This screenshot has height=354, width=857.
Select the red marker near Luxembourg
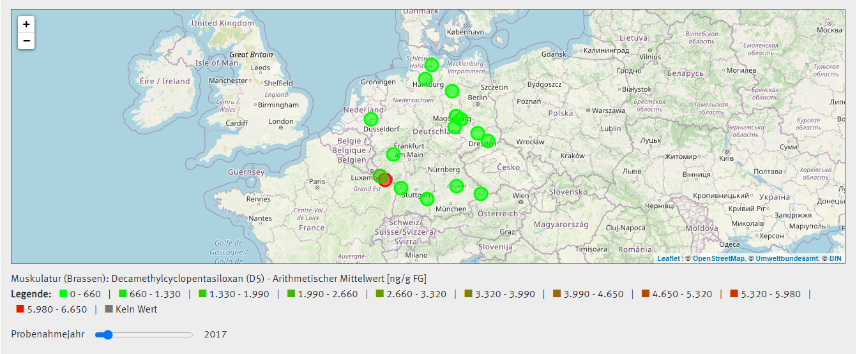click(x=386, y=180)
